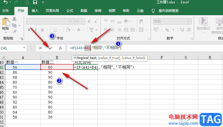Click the percent style icon
Viewport: 223px width, 127px height.
click(x=167, y=30)
